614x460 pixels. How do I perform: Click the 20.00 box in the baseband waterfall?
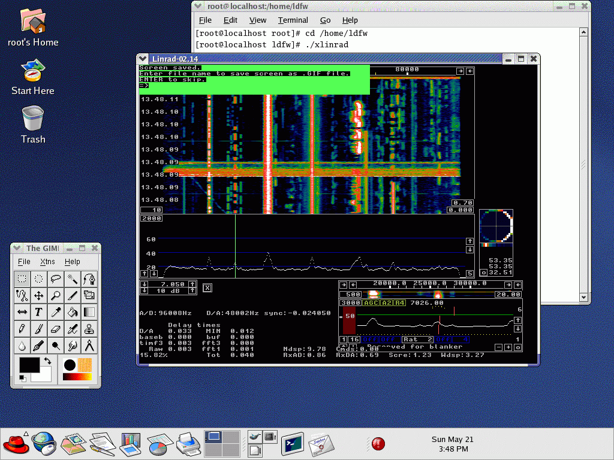pyautogui.click(x=508, y=295)
